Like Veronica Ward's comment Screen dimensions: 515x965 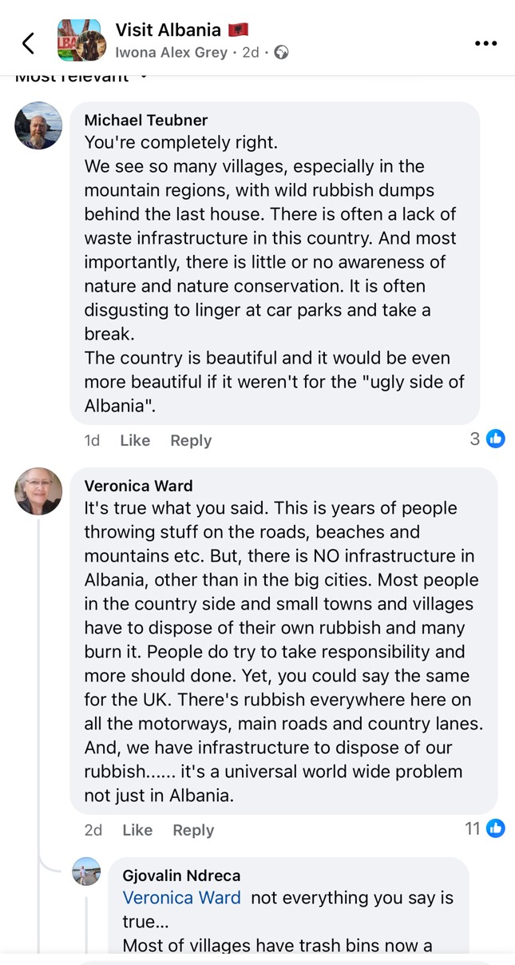[x=137, y=830]
